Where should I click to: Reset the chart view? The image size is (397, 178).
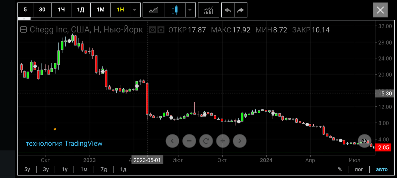click(x=206, y=141)
